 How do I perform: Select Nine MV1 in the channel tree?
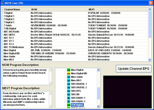[76, 81]
